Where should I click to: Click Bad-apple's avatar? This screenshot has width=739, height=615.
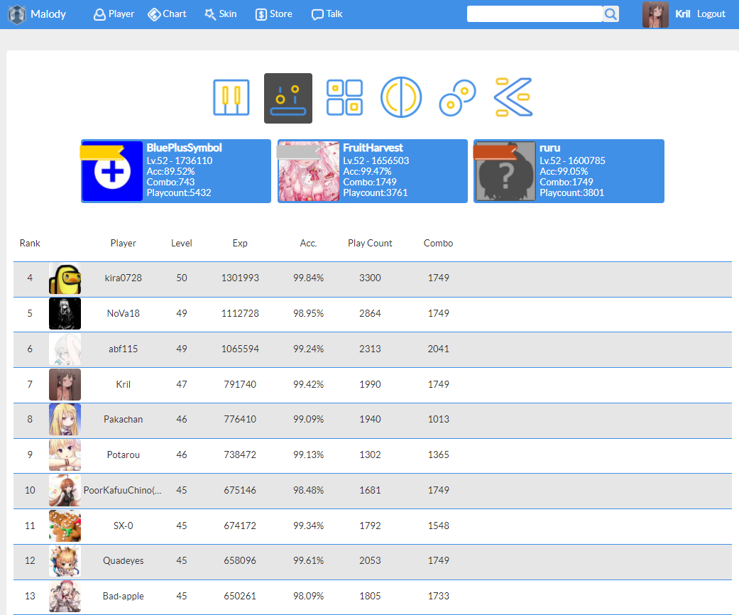point(65,596)
